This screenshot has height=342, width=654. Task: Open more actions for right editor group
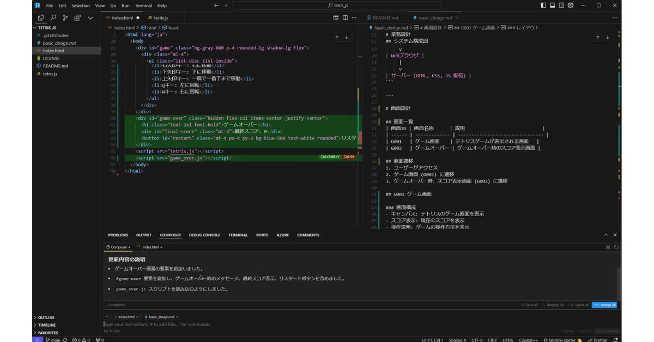click(x=615, y=18)
